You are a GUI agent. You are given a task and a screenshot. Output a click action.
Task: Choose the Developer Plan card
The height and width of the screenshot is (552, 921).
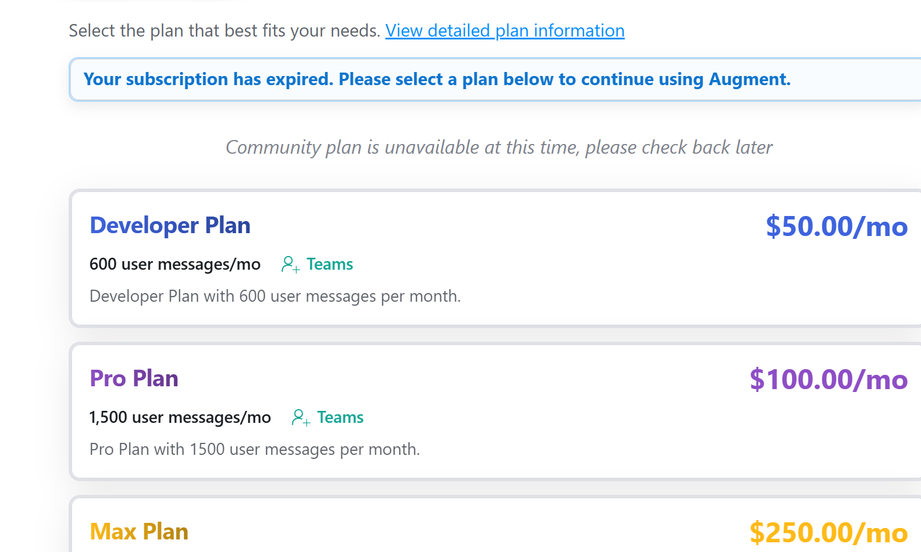495,258
